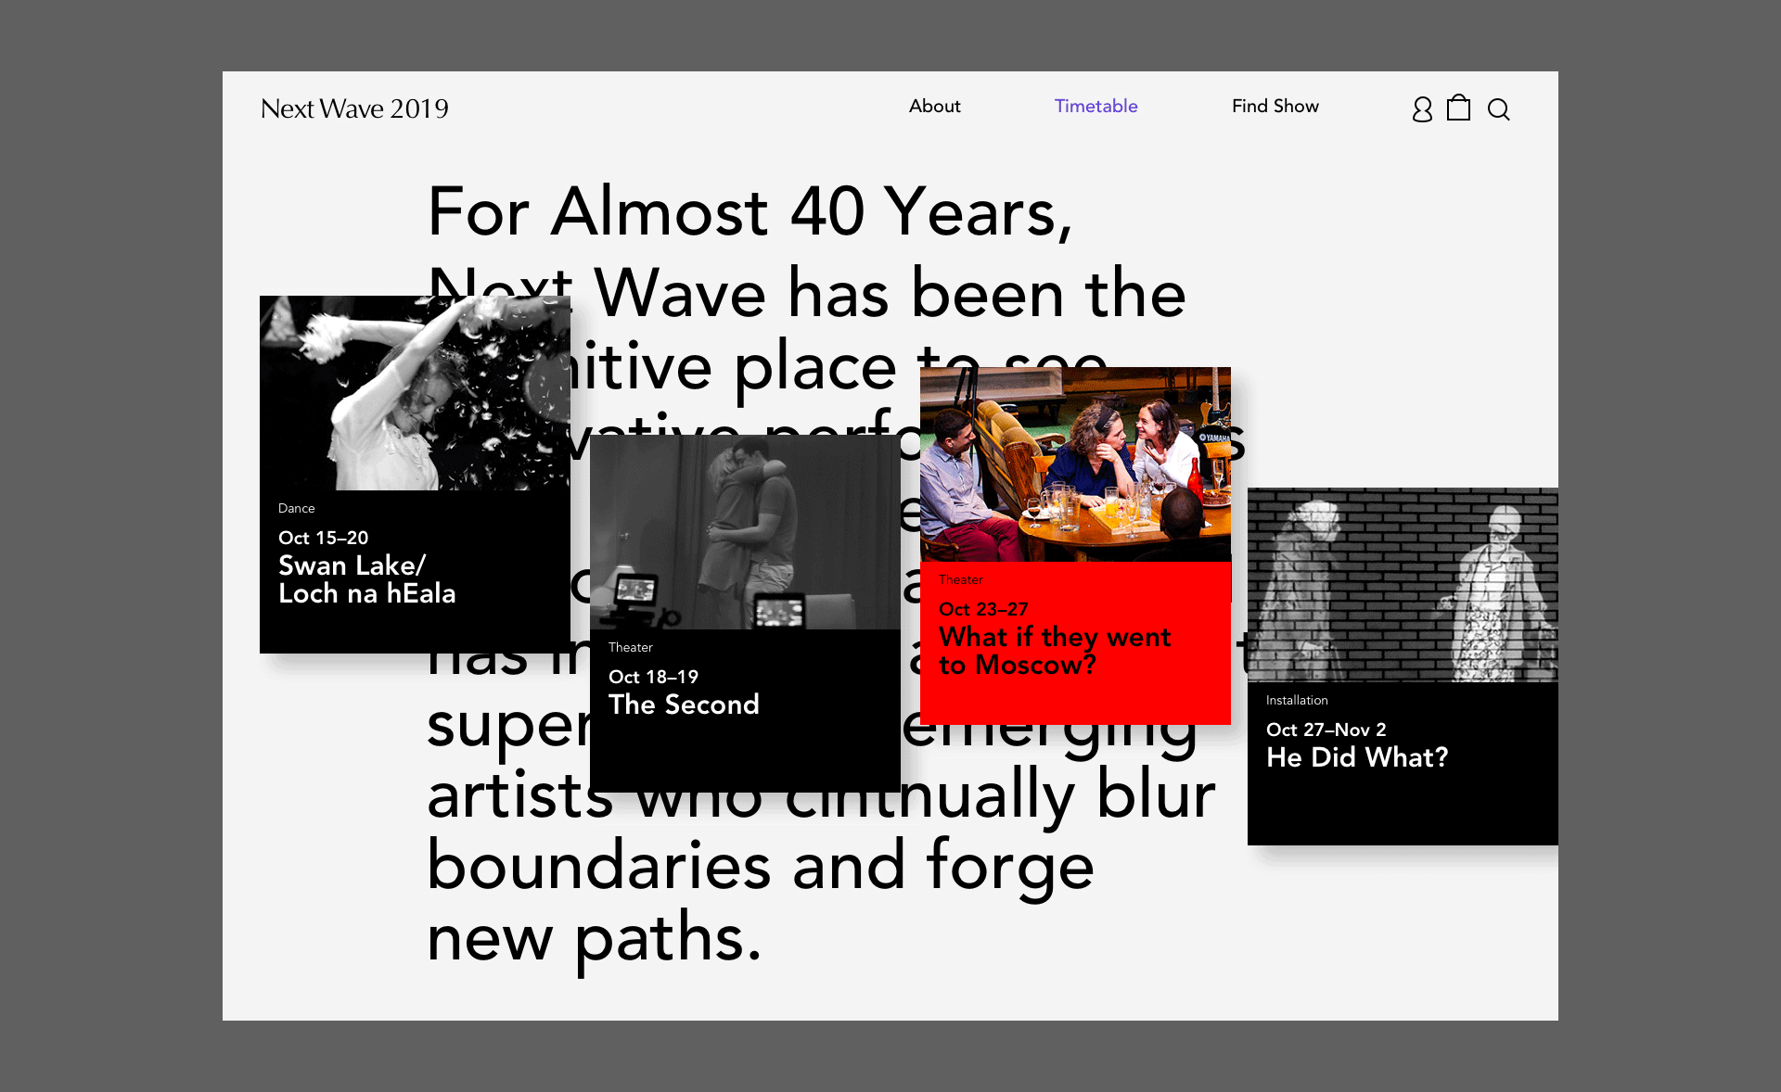Open The Second show title
Image resolution: width=1781 pixels, height=1092 pixels.
[684, 705]
